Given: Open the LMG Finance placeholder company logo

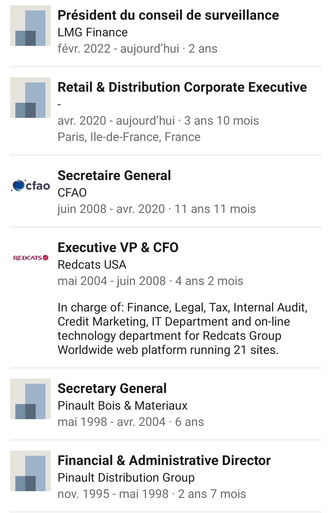Looking at the screenshot, I should (30, 26).
